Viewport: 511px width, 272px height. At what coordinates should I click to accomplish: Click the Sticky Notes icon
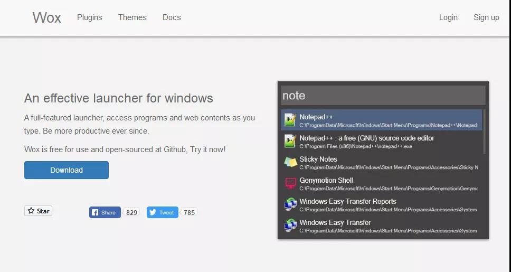[290, 162]
